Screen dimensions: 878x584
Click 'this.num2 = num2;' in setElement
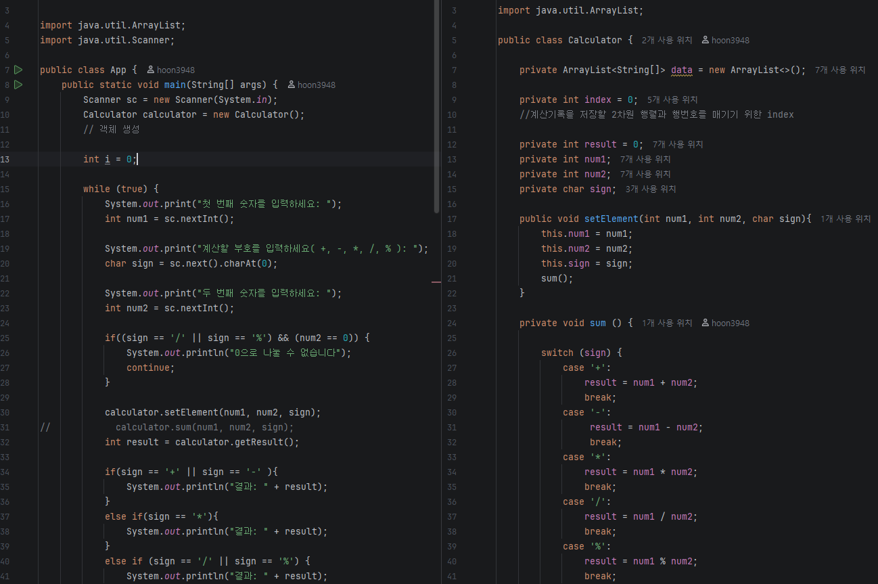[587, 248]
